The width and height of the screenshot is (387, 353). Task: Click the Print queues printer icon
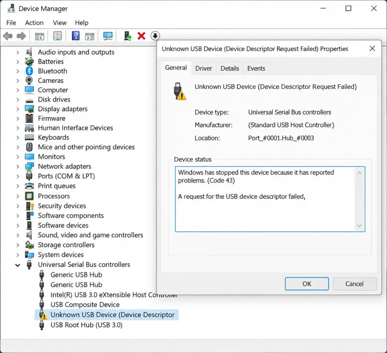(29, 186)
